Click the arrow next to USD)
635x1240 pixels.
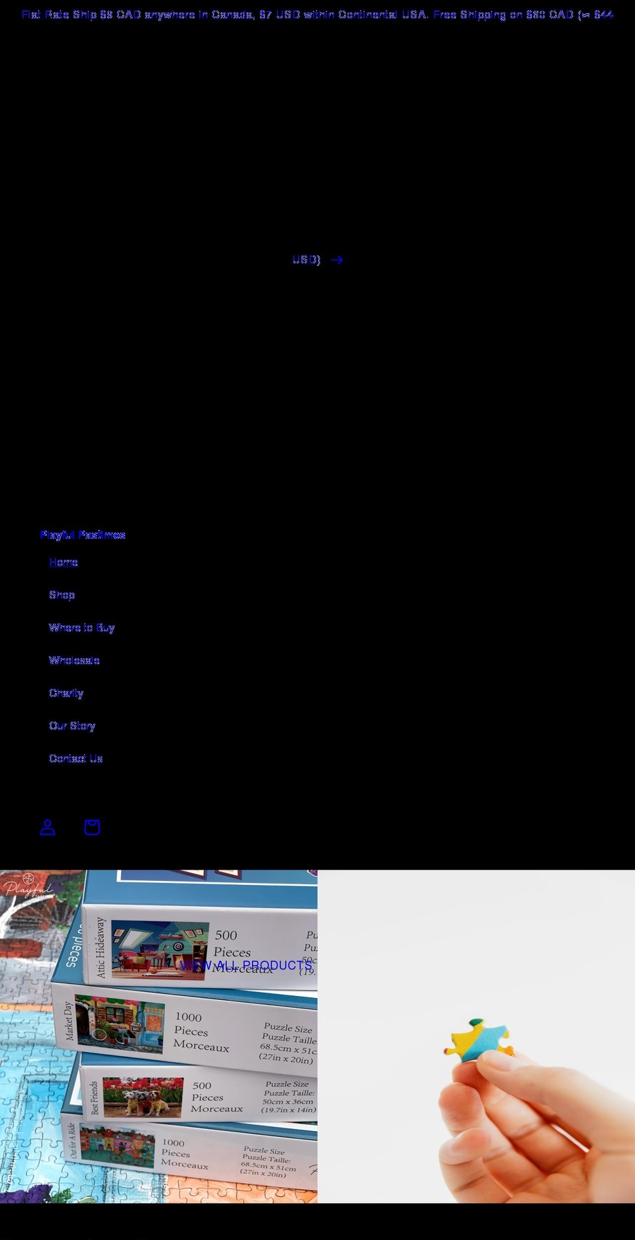click(337, 260)
